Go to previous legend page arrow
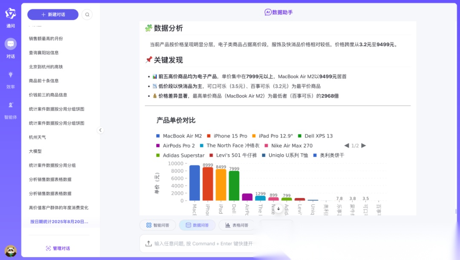This screenshot has height=260, width=460. pyautogui.click(x=346, y=146)
